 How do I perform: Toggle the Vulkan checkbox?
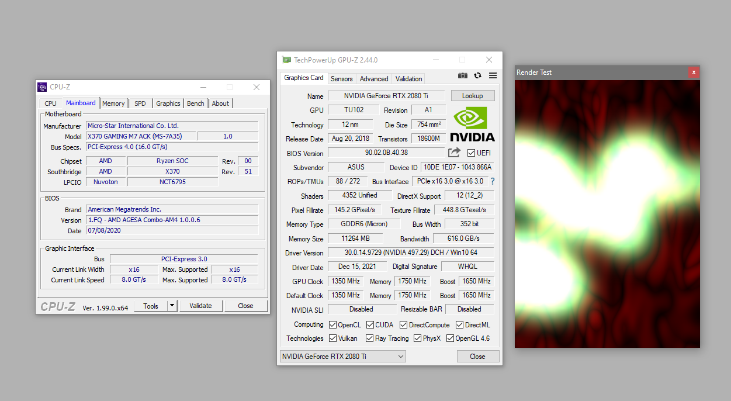coord(332,338)
